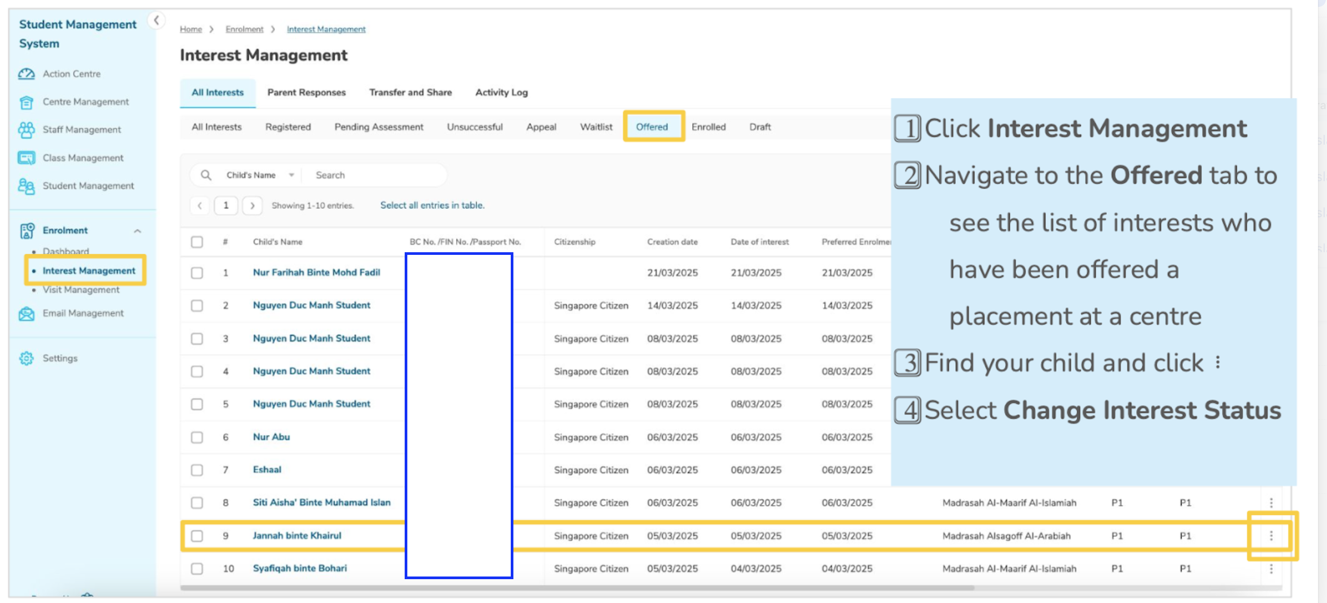Go to the next page of entries
The width and height of the screenshot is (1327, 603).
tap(252, 206)
